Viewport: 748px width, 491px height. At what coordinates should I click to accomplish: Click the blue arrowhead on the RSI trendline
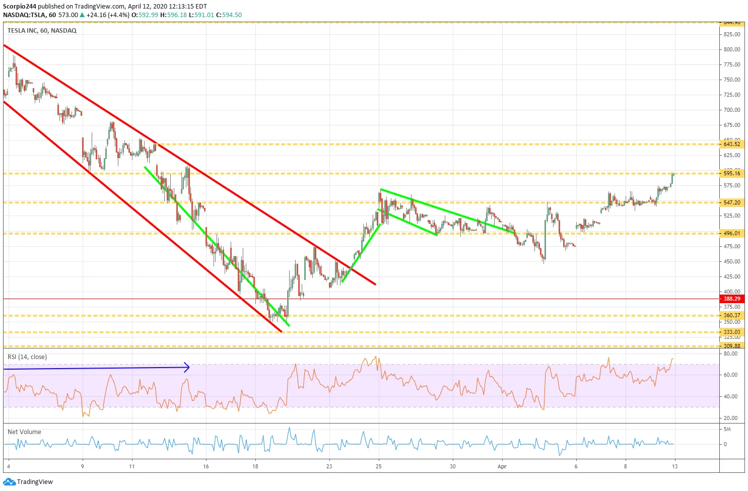186,368
